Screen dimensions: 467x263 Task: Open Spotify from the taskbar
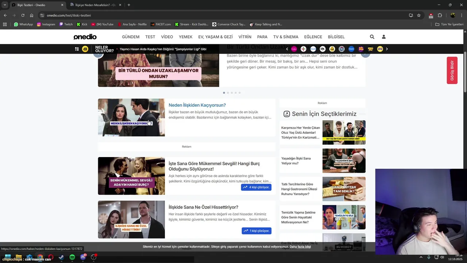click(72, 257)
